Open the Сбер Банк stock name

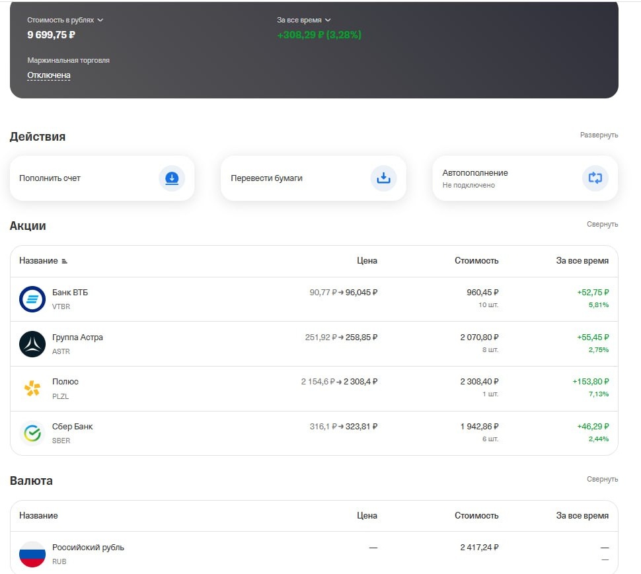pyautogui.click(x=72, y=427)
